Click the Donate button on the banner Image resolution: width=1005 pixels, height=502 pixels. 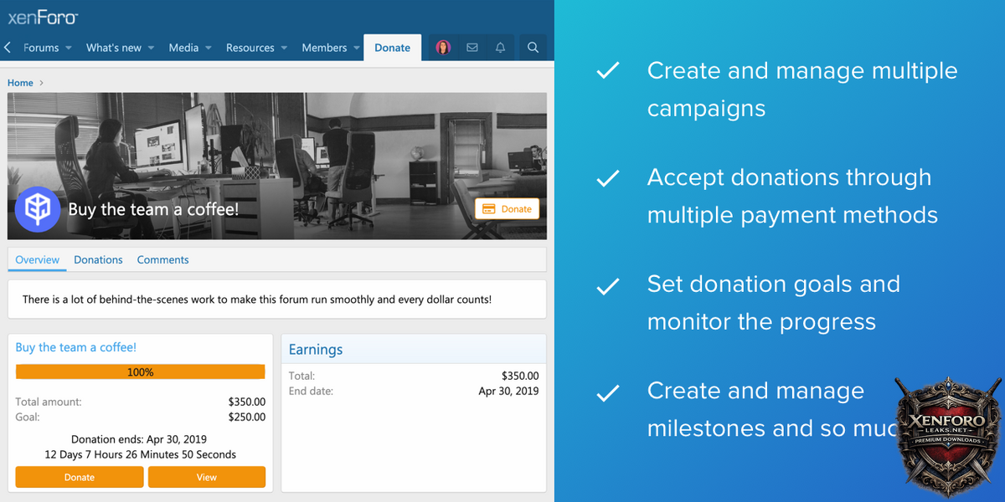(x=508, y=209)
